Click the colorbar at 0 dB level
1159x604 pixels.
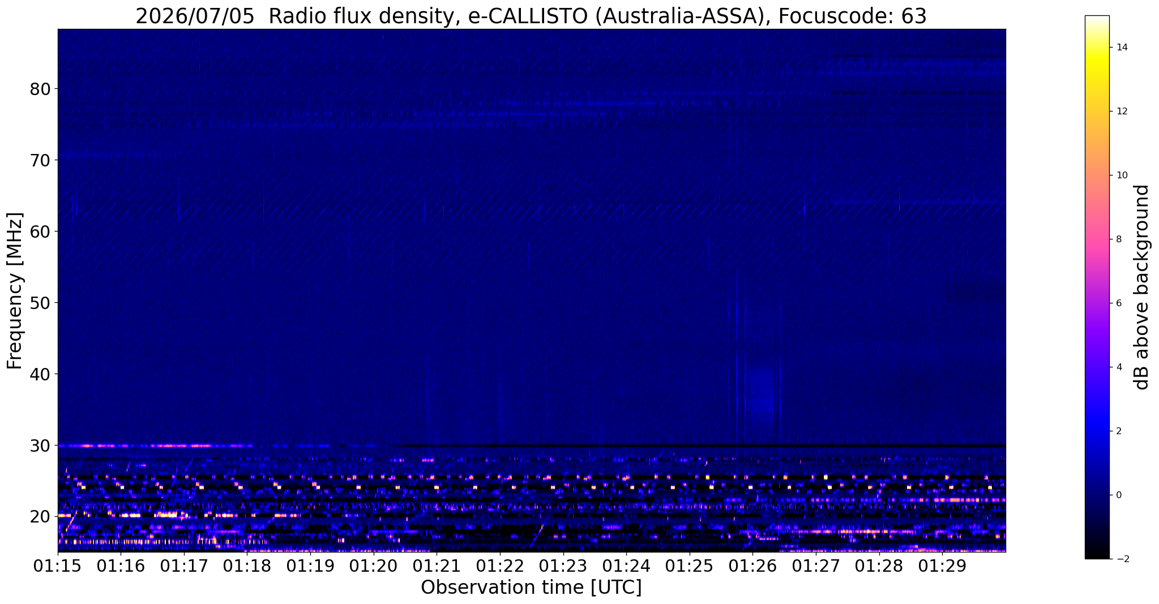coord(1097,495)
